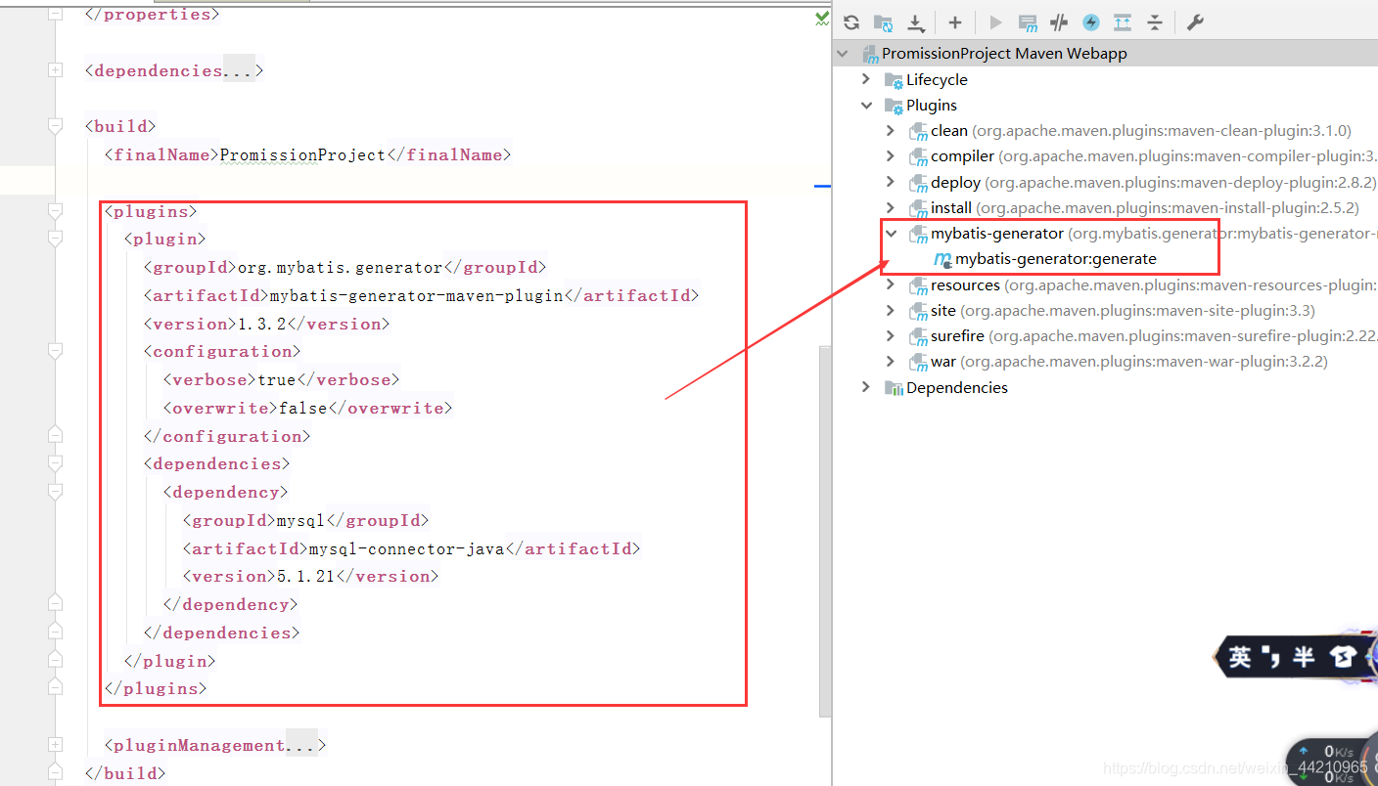Collapse the PromissionProject Maven Webapp root node
This screenshot has width=1378, height=786.
coord(844,54)
